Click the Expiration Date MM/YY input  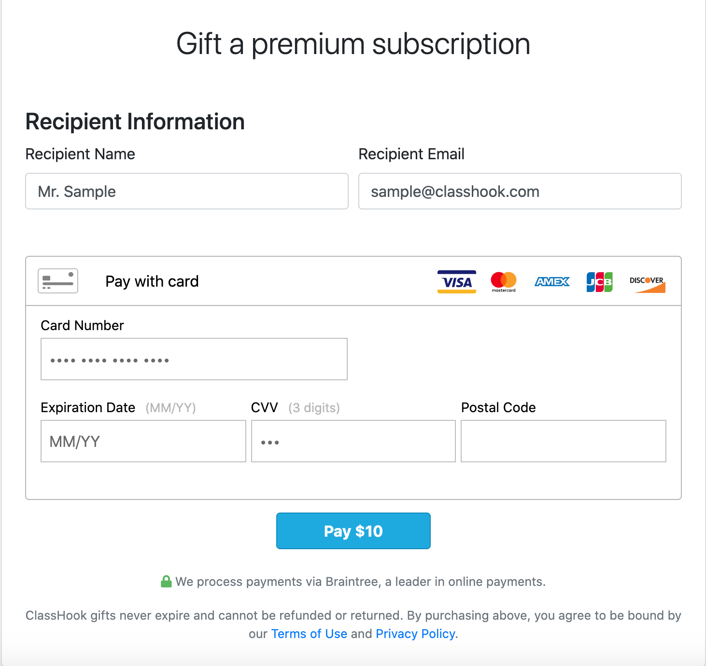coord(143,441)
